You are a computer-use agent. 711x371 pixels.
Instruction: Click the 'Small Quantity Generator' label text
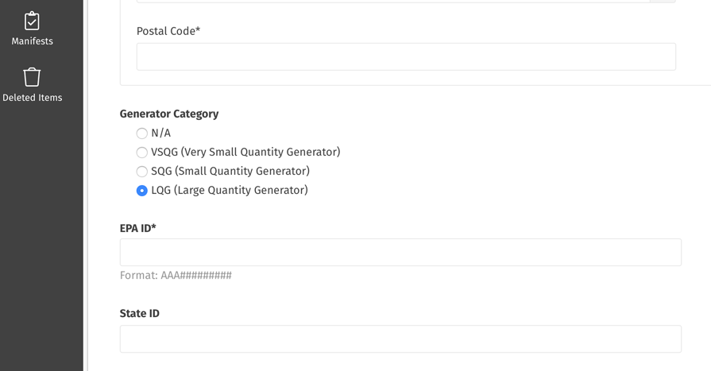pos(242,171)
